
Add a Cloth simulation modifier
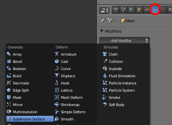point(126,54)
